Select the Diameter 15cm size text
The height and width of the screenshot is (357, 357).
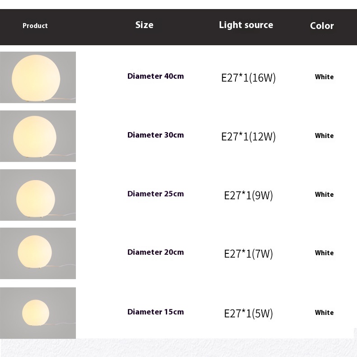point(155,312)
